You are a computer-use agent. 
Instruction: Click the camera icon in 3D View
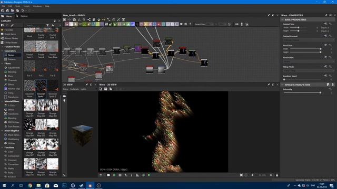click(64, 97)
